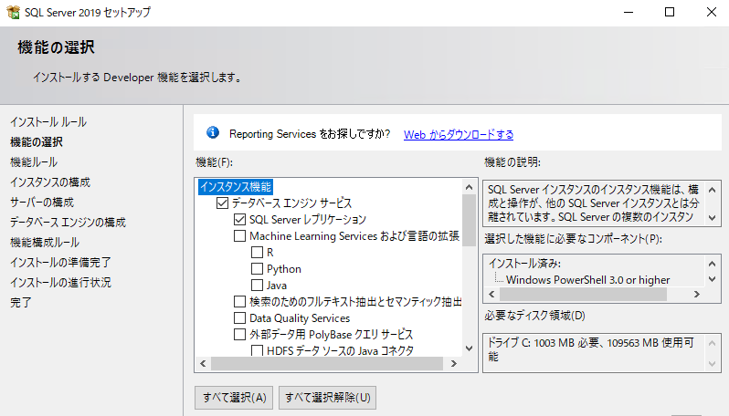Select 機能の選択 step in sidebar
Image resolution: width=729 pixels, height=416 pixels.
click(x=37, y=142)
